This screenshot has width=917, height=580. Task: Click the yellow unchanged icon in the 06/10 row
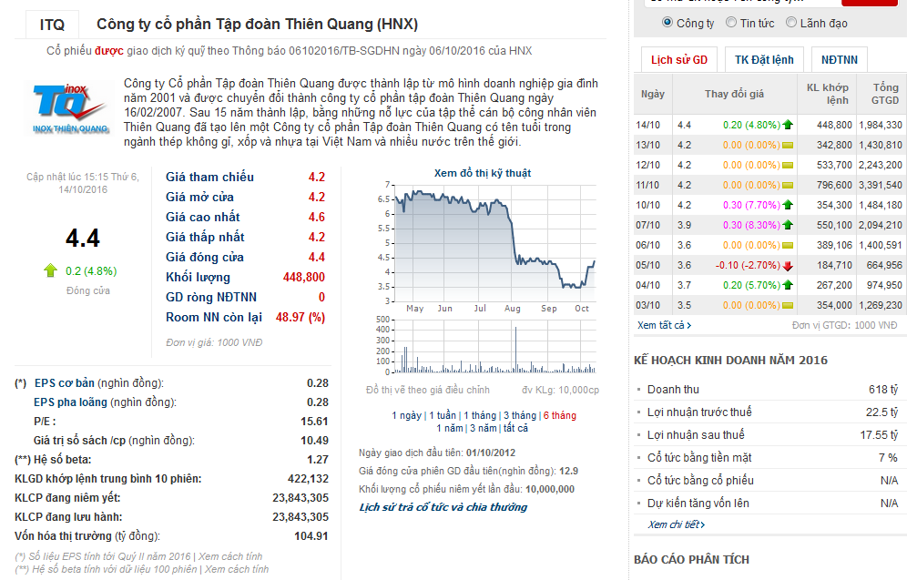point(788,246)
